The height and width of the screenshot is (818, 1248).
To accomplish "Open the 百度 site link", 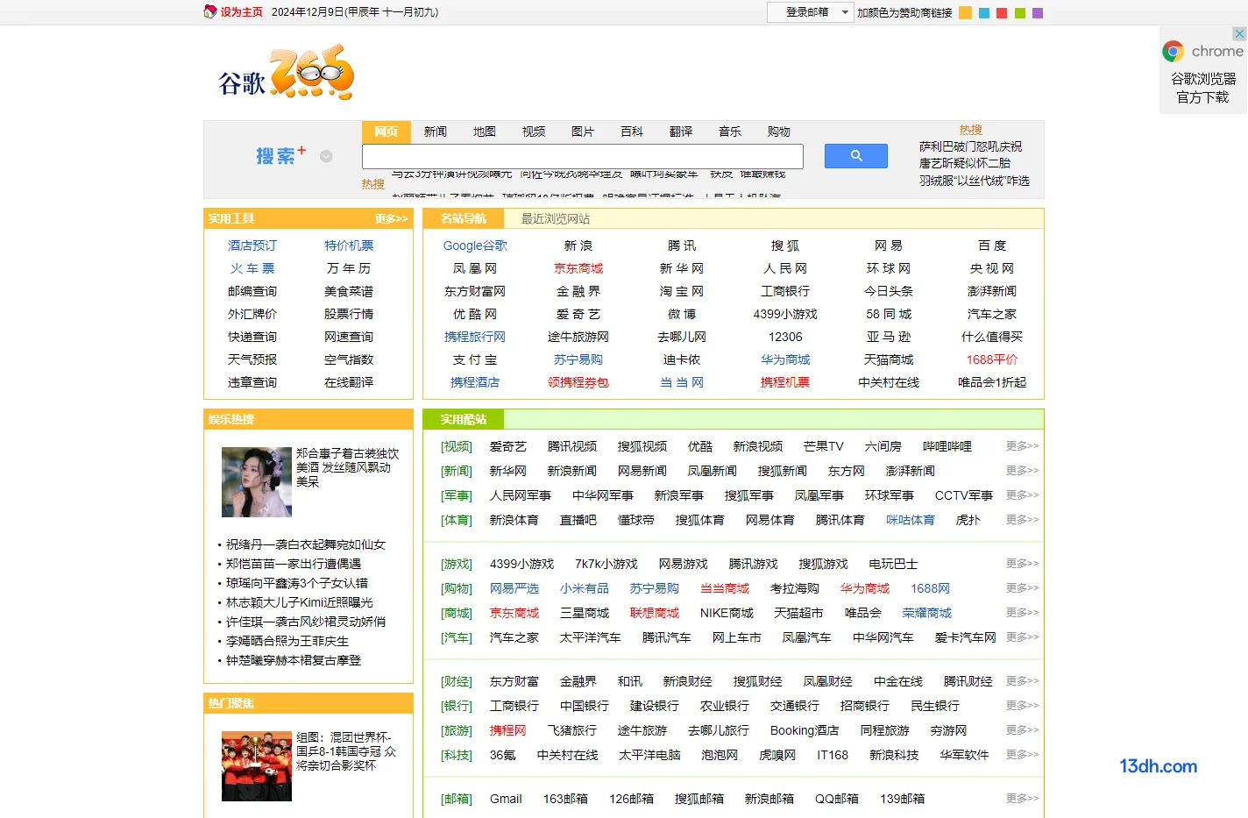I will point(992,245).
